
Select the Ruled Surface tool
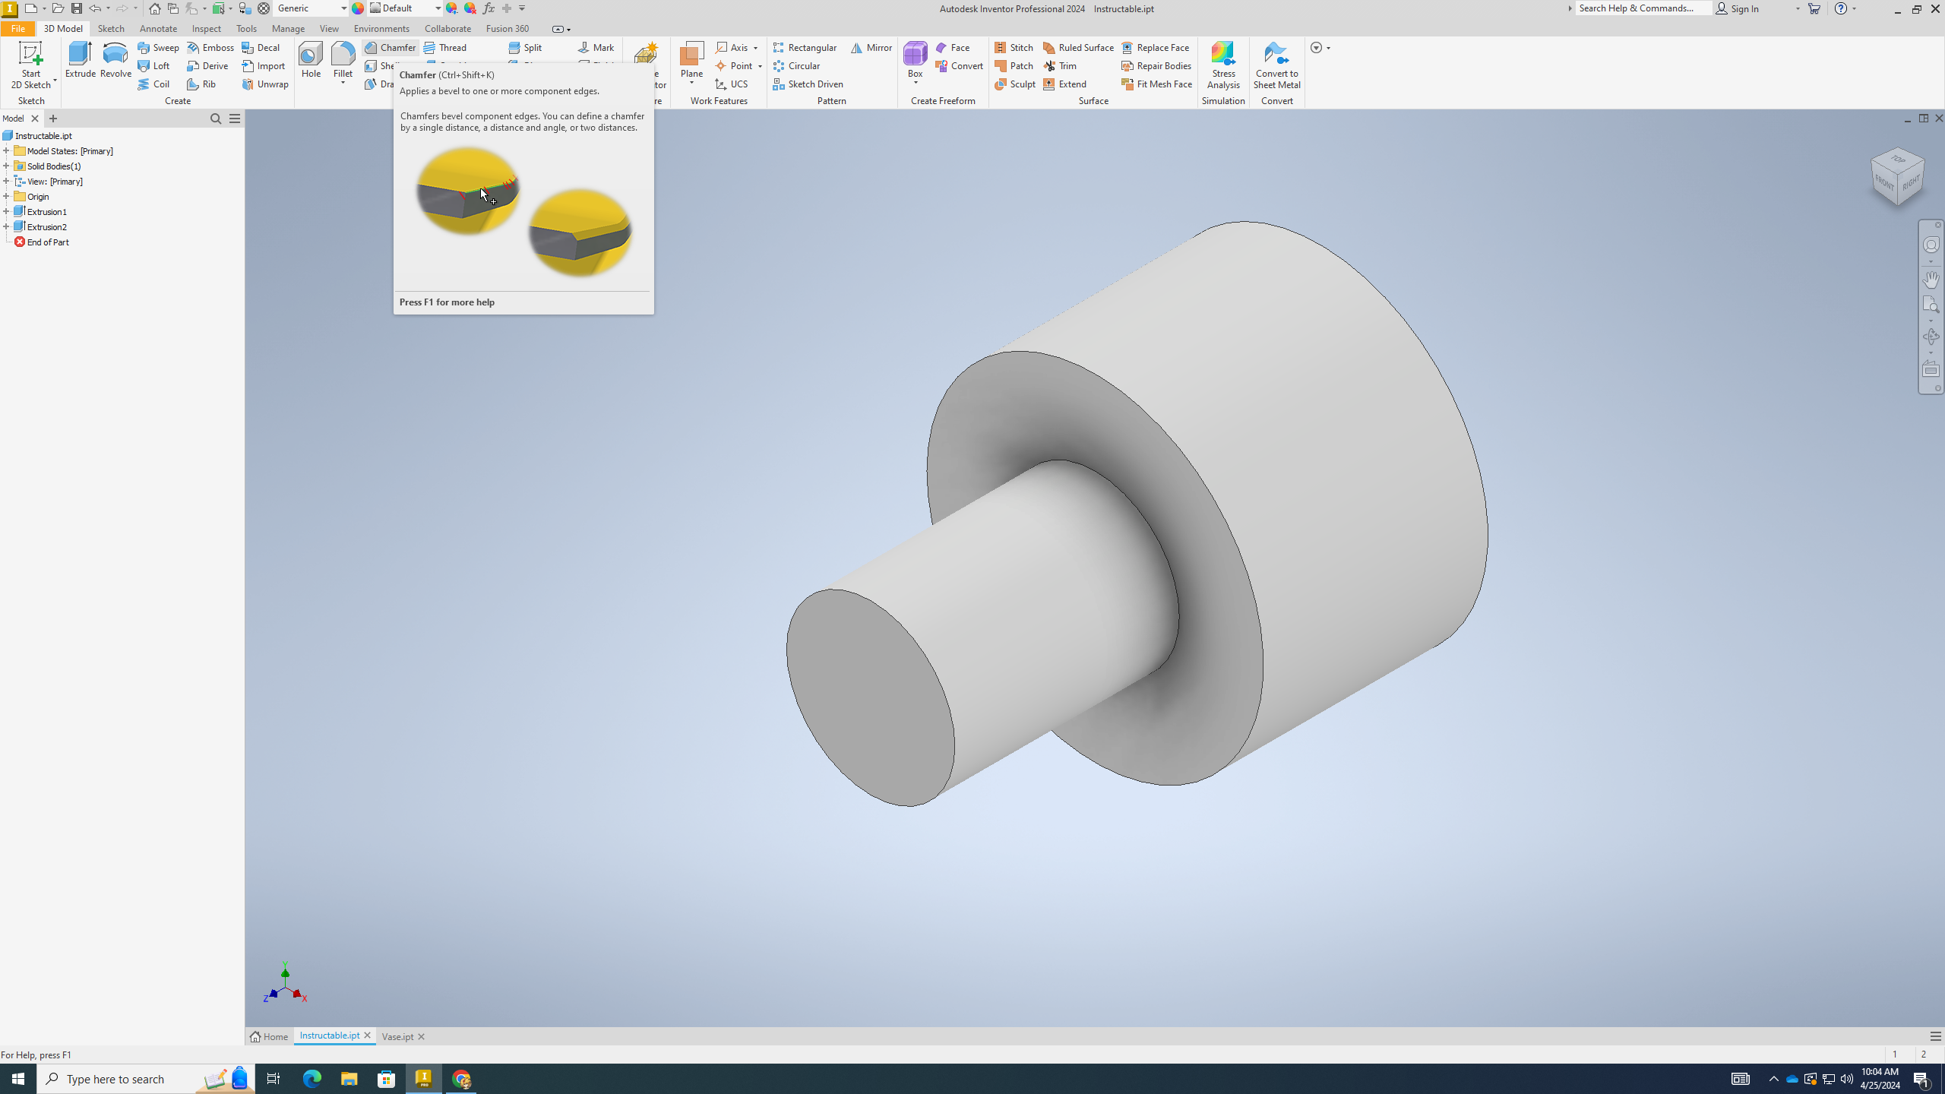coord(1078,47)
